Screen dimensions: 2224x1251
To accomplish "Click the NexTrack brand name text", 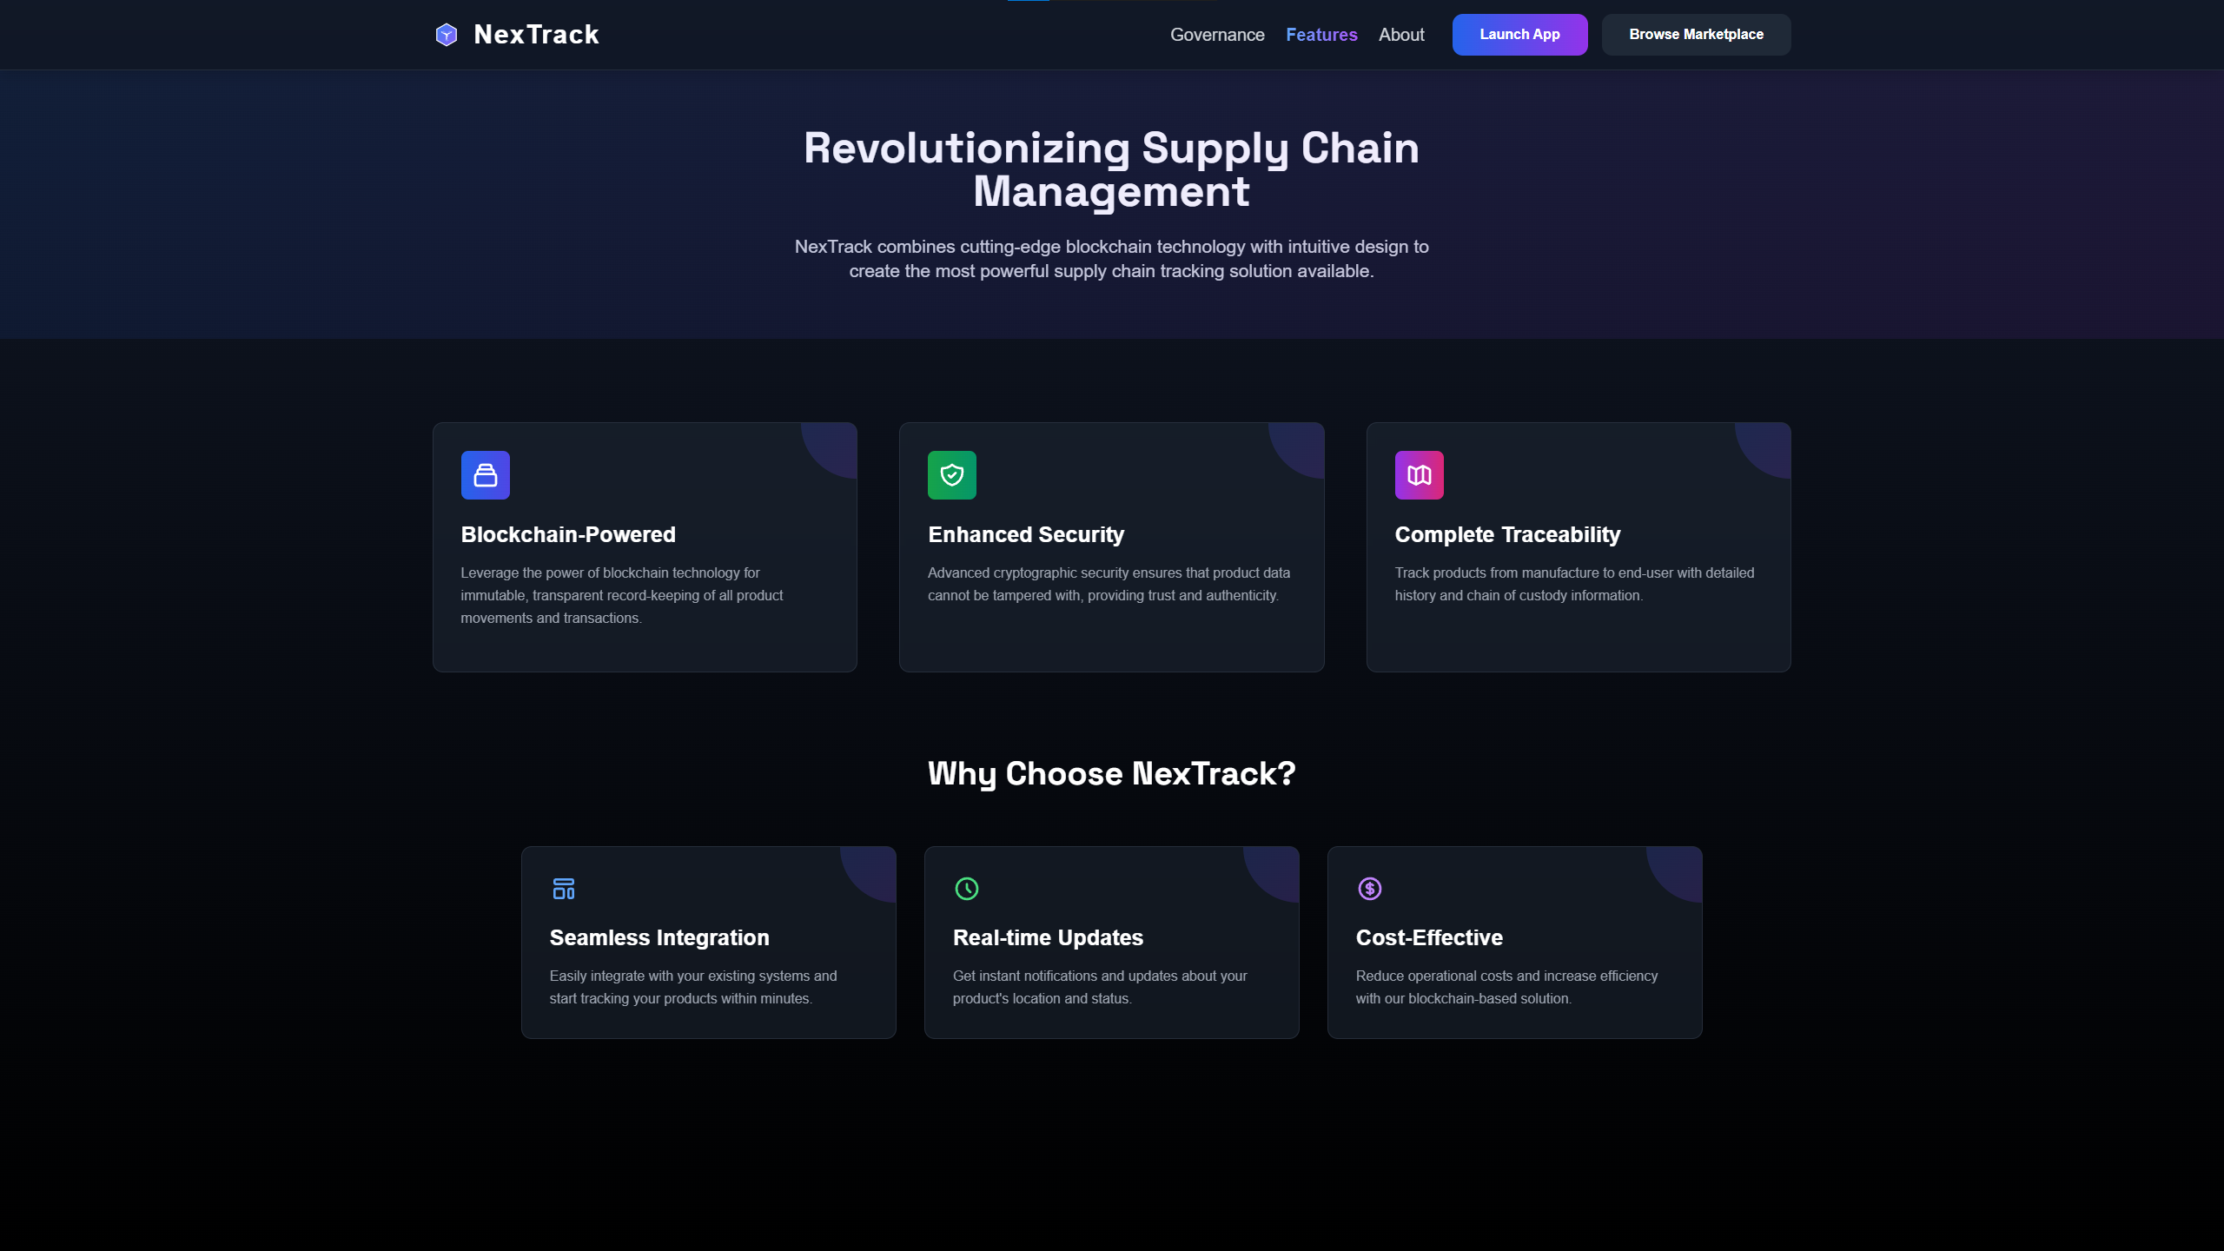I will [x=536, y=35].
